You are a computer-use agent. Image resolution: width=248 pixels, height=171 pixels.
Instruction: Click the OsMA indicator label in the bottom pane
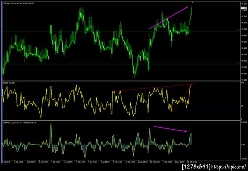tap(20, 123)
